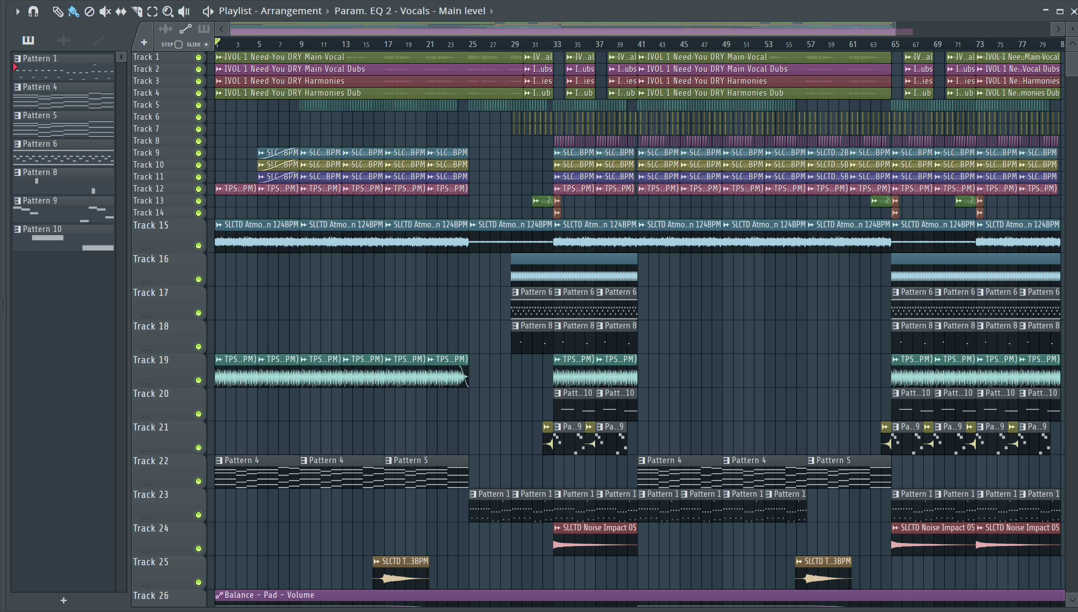
Task: Open the playlist options menu arrow
Action: tap(17, 11)
